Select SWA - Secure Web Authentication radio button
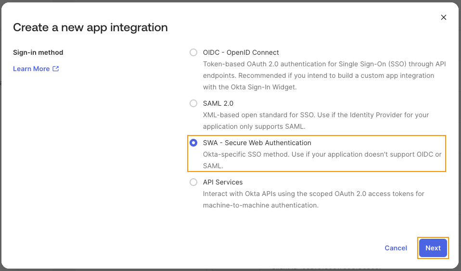 pos(193,143)
